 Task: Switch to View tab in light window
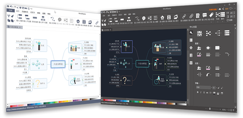point(44,13)
